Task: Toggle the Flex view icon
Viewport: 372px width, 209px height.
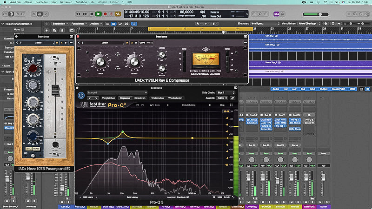Action: tap(126, 24)
